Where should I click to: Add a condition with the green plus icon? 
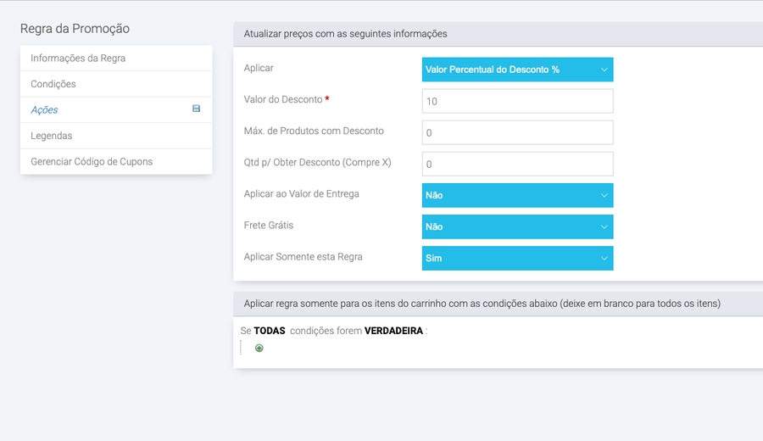(259, 348)
